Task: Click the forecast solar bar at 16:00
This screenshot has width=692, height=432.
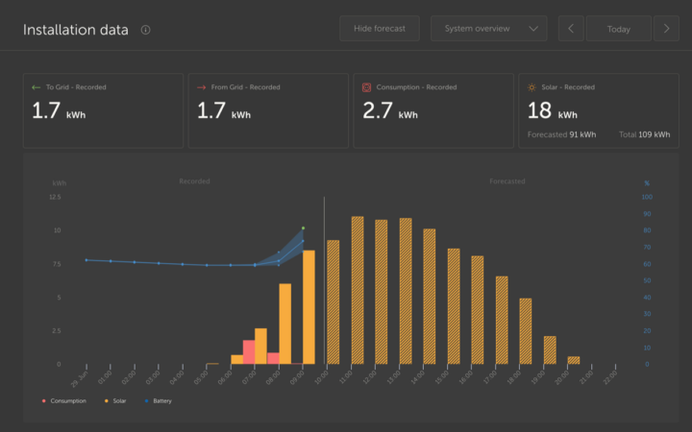Action: pyautogui.click(x=478, y=310)
